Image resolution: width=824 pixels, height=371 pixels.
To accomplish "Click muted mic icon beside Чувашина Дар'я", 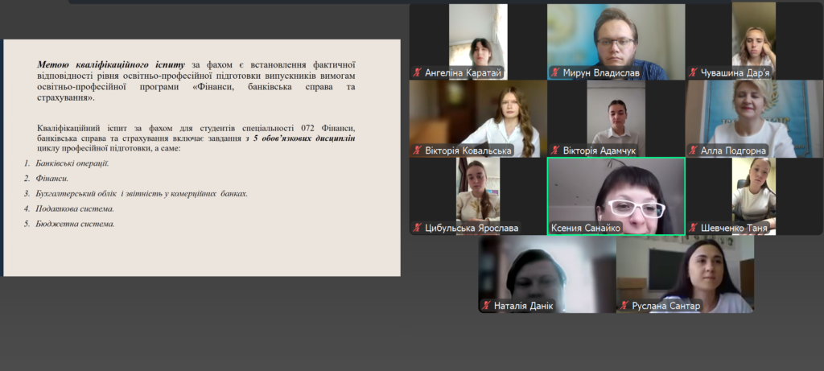I will [x=694, y=72].
